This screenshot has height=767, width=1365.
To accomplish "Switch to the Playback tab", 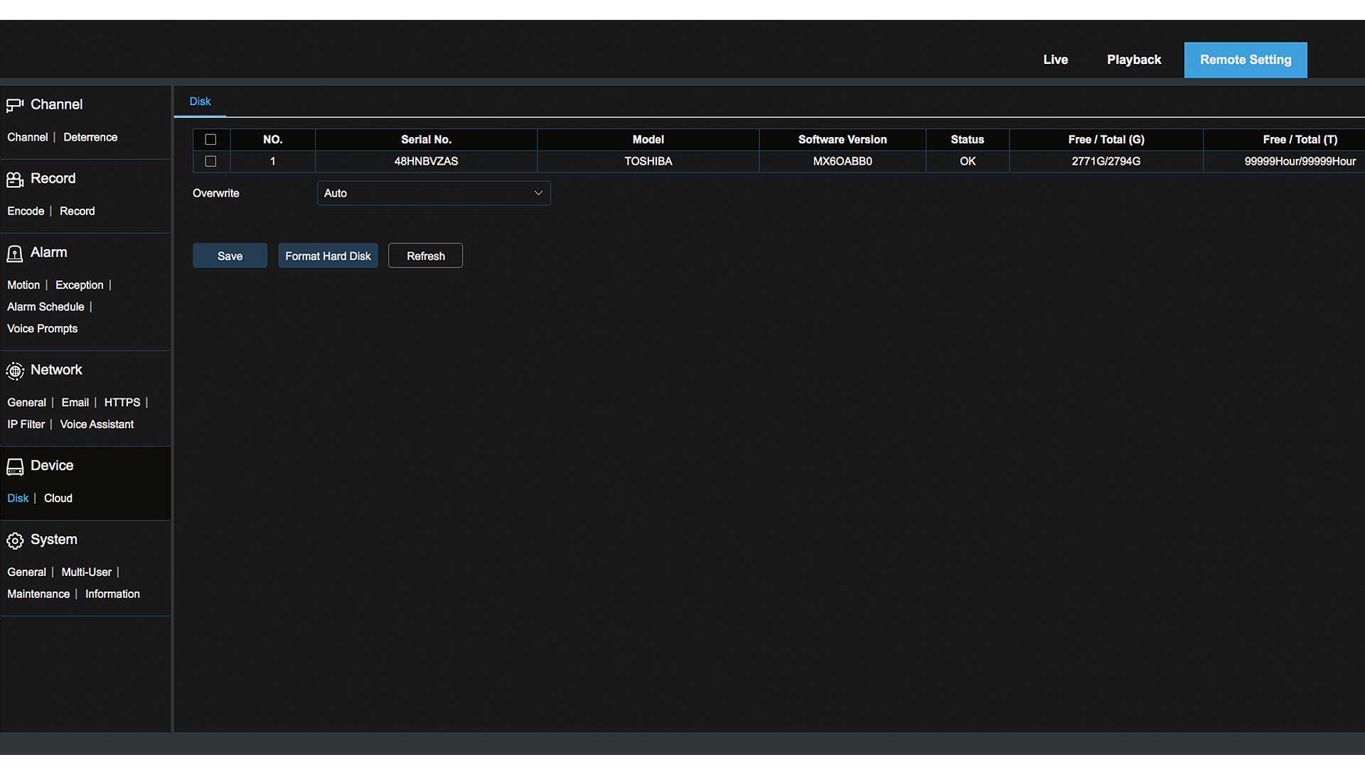I will click(1133, 60).
